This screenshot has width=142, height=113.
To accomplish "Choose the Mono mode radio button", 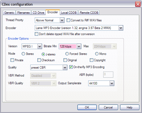I will point(97,54).
